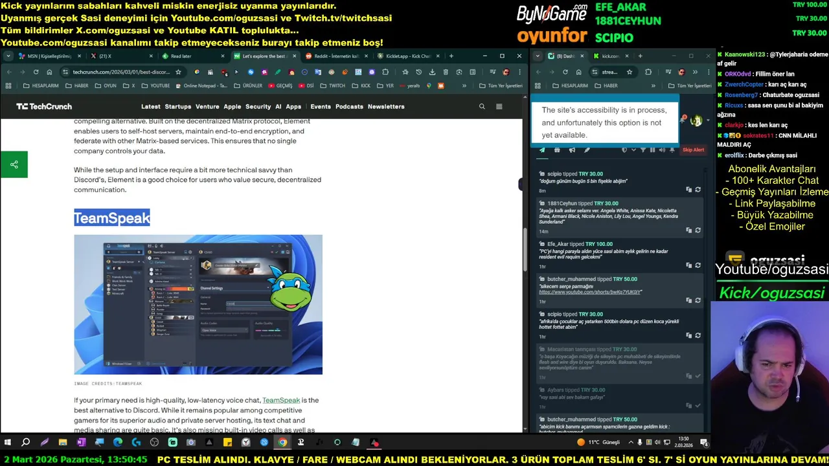Open the Podcasts section on TechCrunch
The image size is (829, 466).
coord(349,106)
